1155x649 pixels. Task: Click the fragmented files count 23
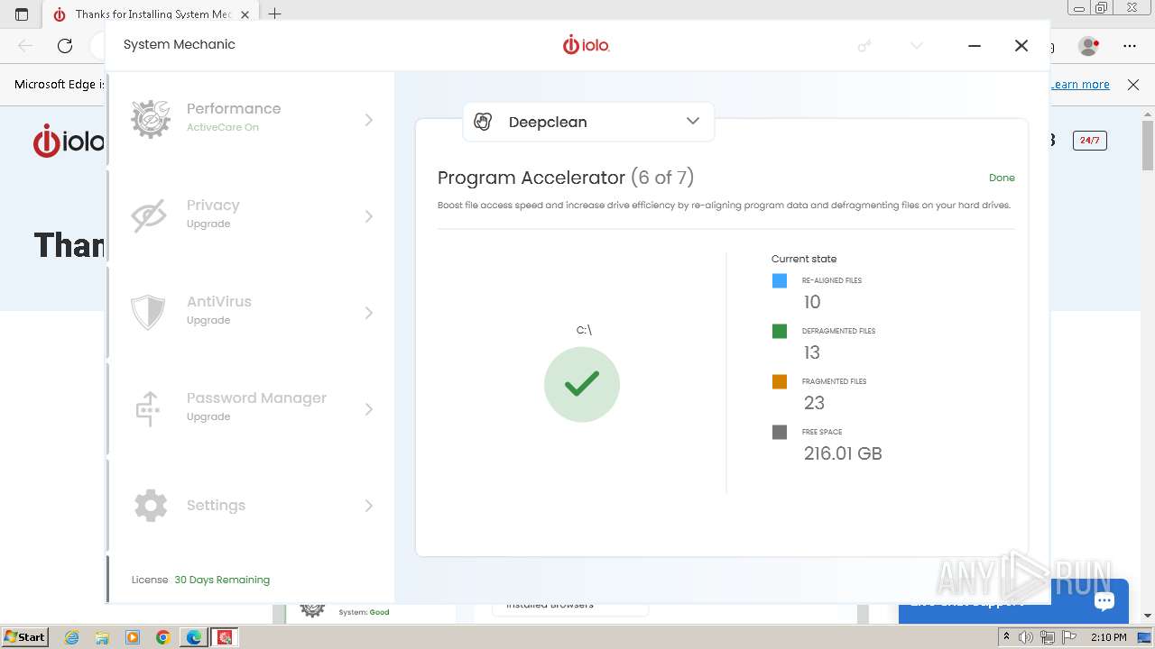[x=814, y=403]
